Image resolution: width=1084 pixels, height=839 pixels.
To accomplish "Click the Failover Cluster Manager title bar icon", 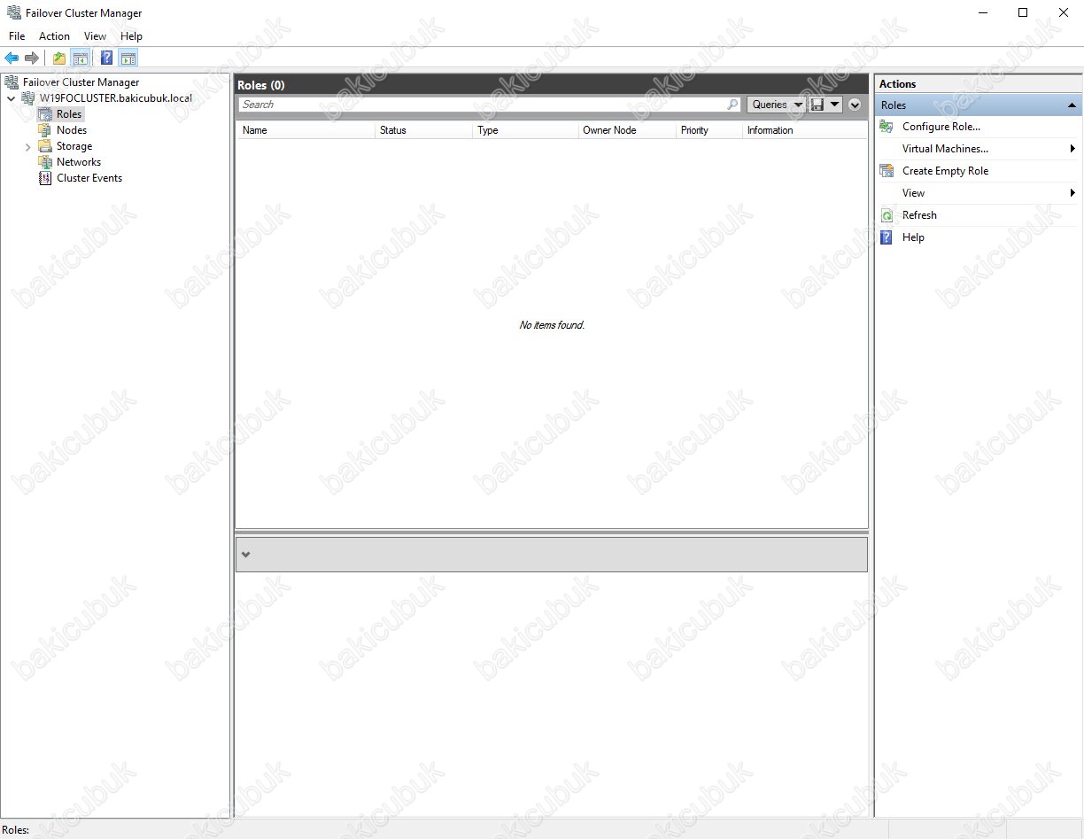I will pos(13,12).
